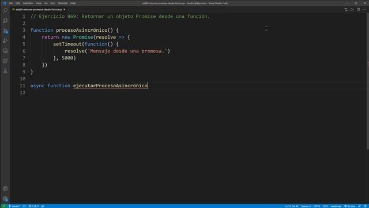The image size is (369, 208).
Task: Open the Explorer view icon
Action: point(5,21)
